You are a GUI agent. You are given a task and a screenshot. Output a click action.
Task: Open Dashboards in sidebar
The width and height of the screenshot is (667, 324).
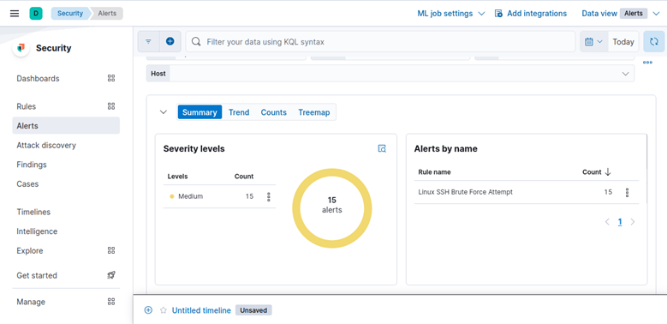pos(38,78)
